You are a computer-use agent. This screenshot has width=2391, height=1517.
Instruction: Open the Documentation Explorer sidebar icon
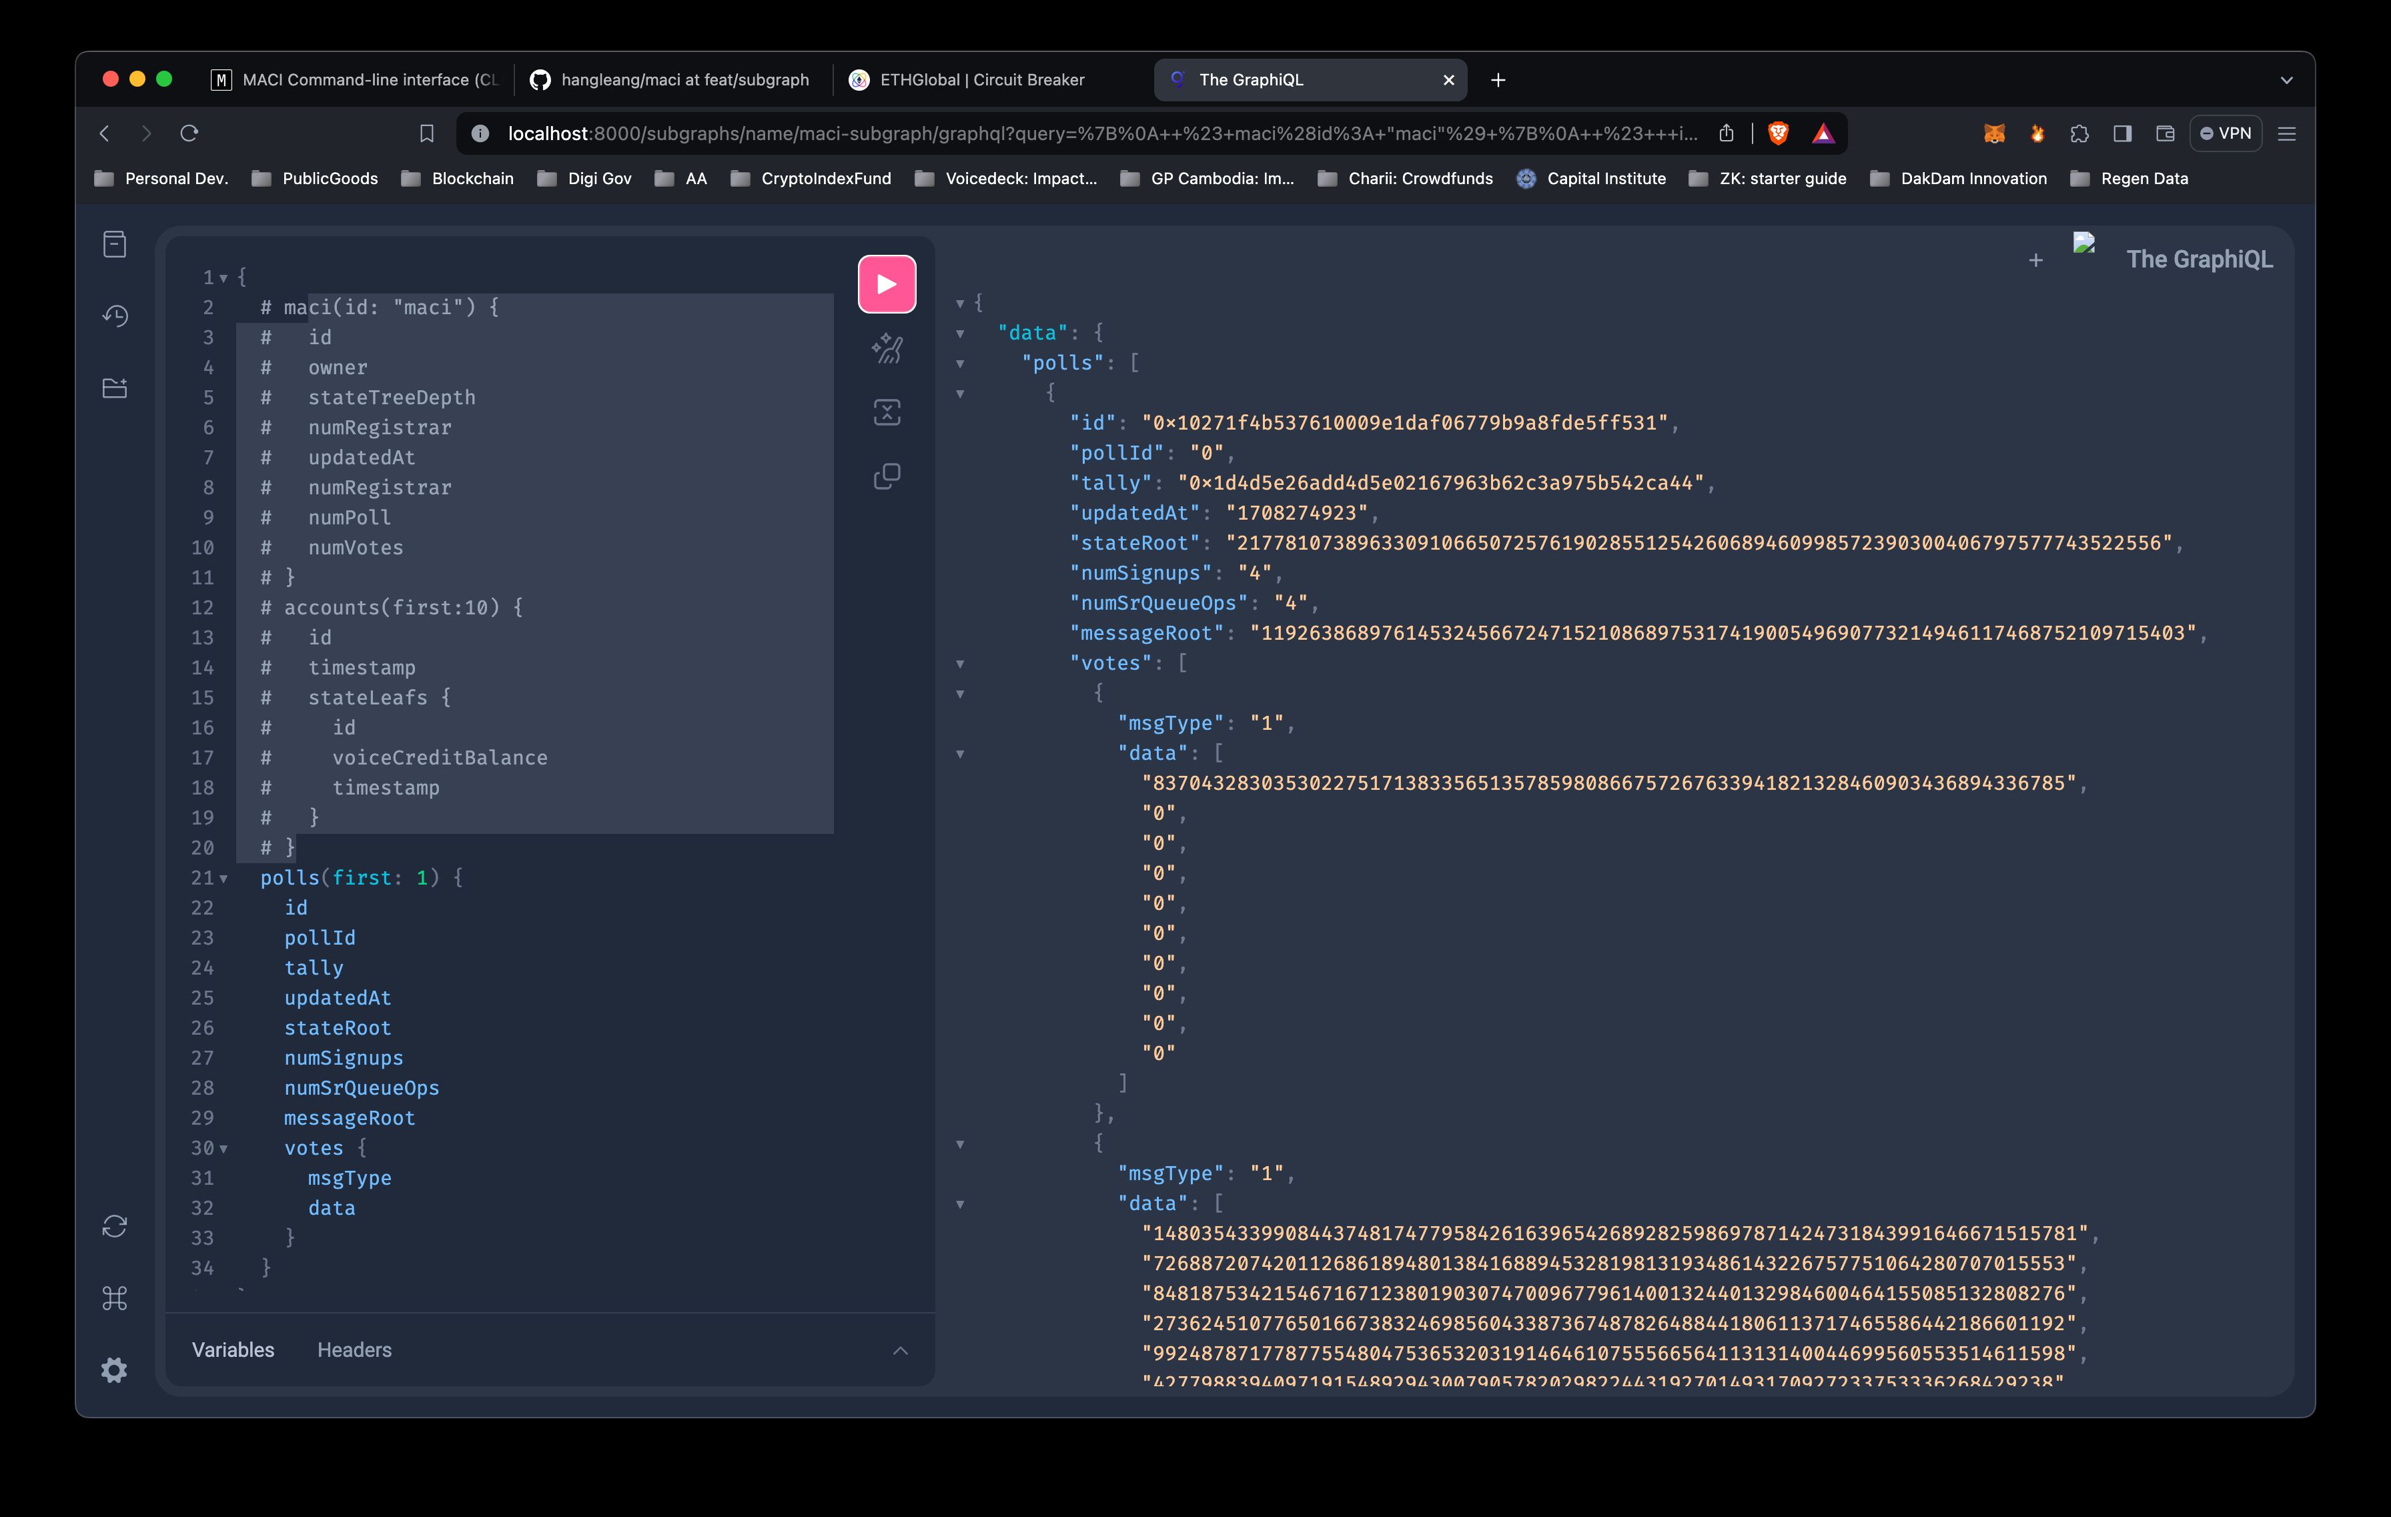coord(115,244)
